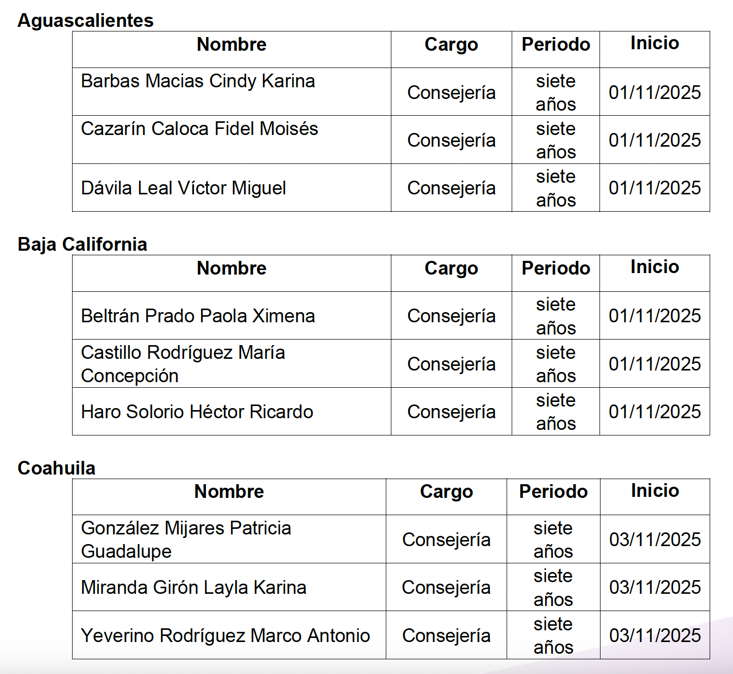This screenshot has height=674, width=733.
Task: Click the Inicio header in Aguascalientes table
Action: click(x=654, y=44)
